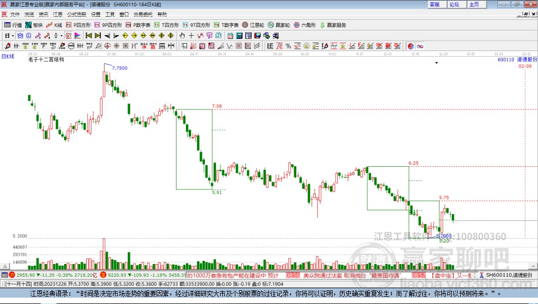538x304 pixels.
Task: Open the 9P四方形 tool
Action: (108, 25)
